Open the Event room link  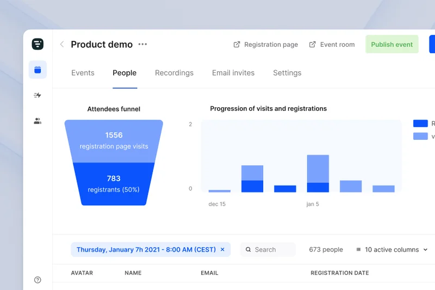coord(332,45)
